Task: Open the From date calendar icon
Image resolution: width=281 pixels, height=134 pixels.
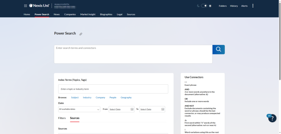Action: 132,109
